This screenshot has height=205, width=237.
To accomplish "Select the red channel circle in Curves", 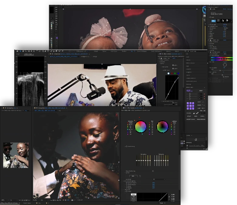I will [x=172, y=73].
